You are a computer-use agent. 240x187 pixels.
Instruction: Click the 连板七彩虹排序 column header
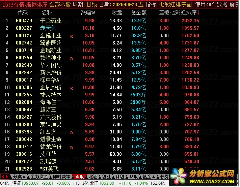pos(178,13)
